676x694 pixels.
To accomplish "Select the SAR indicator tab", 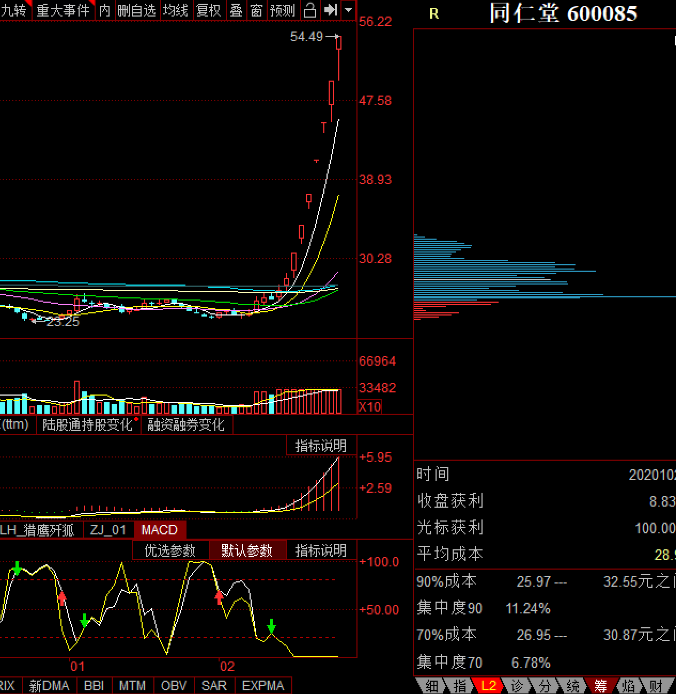I will pyautogui.click(x=214, y=685).
